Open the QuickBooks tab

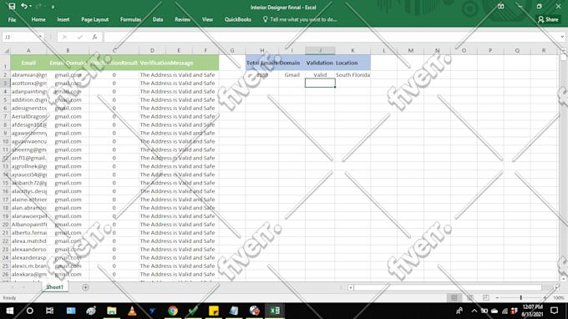(237, 19)
